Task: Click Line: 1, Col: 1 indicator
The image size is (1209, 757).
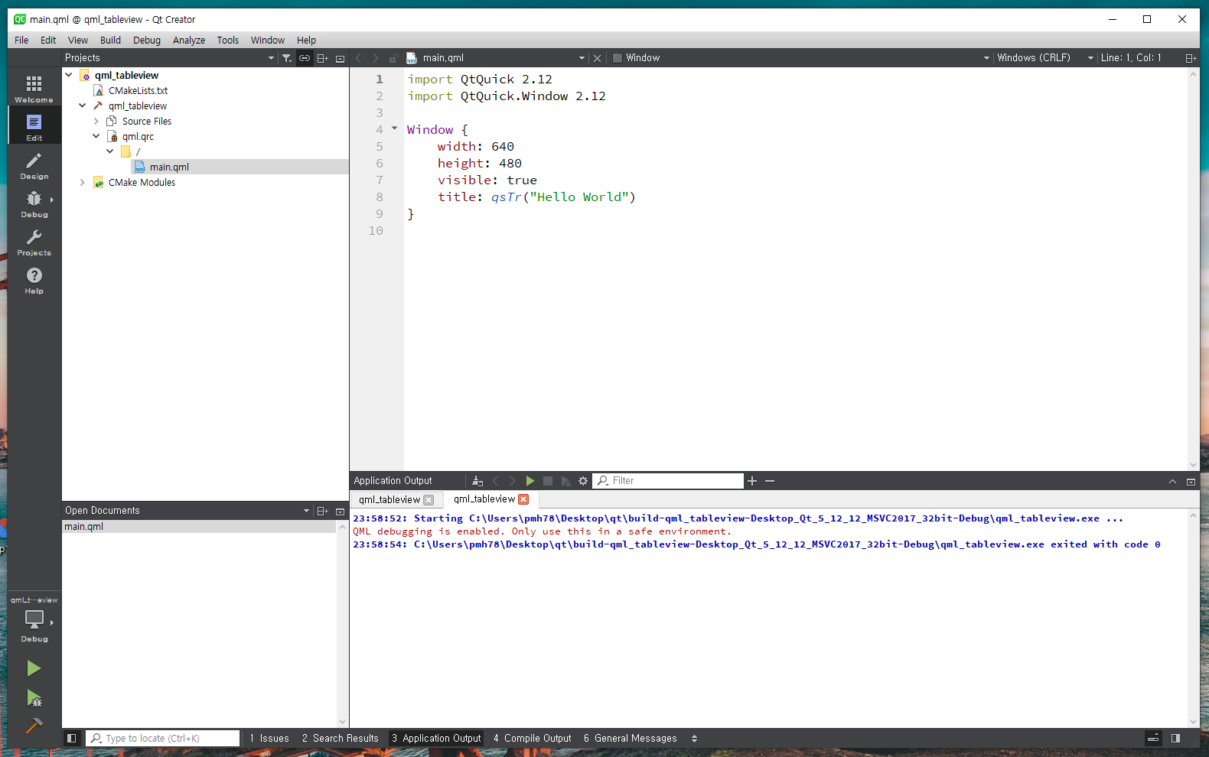Action: pos(1131,58)
